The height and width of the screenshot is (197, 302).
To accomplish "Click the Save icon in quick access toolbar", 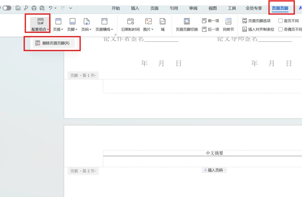I will (x=18, y=8).
